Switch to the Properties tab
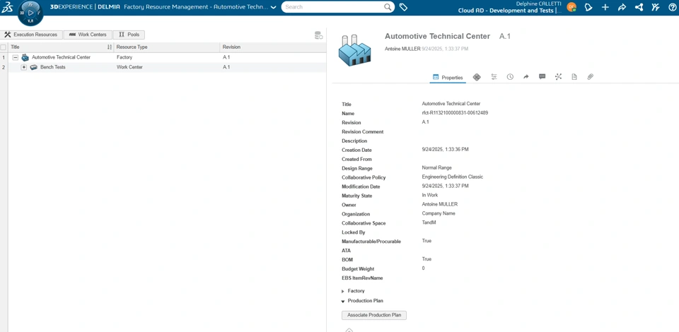 point(448,78)
